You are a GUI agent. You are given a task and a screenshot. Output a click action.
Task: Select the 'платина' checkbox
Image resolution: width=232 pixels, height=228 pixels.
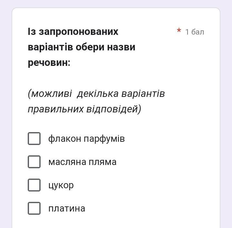coord(34,208)
